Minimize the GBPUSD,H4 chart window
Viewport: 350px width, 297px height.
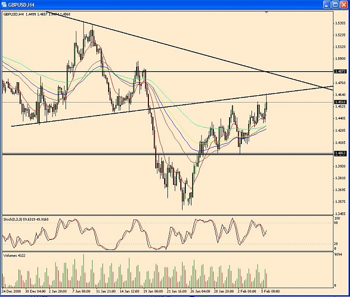coord(327,4)
